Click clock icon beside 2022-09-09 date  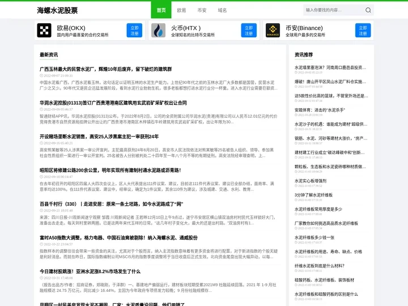pyautogui.click(x=41, y=109)
